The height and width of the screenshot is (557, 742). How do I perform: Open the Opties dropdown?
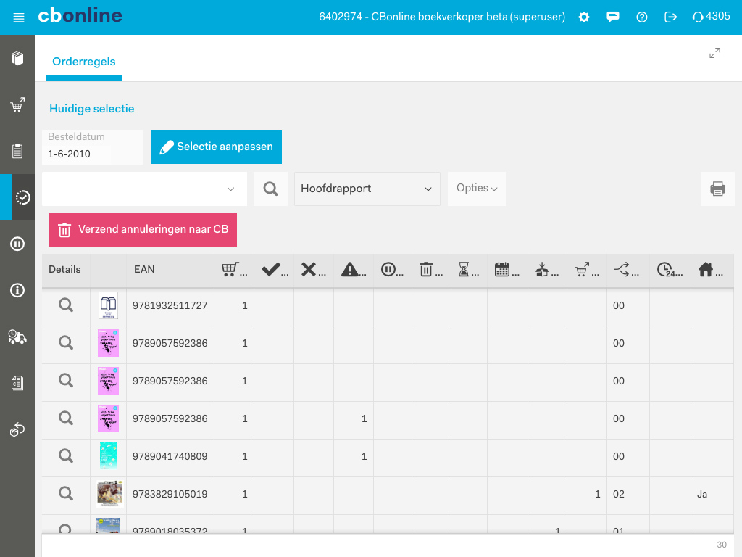click(x=477, y=189)
